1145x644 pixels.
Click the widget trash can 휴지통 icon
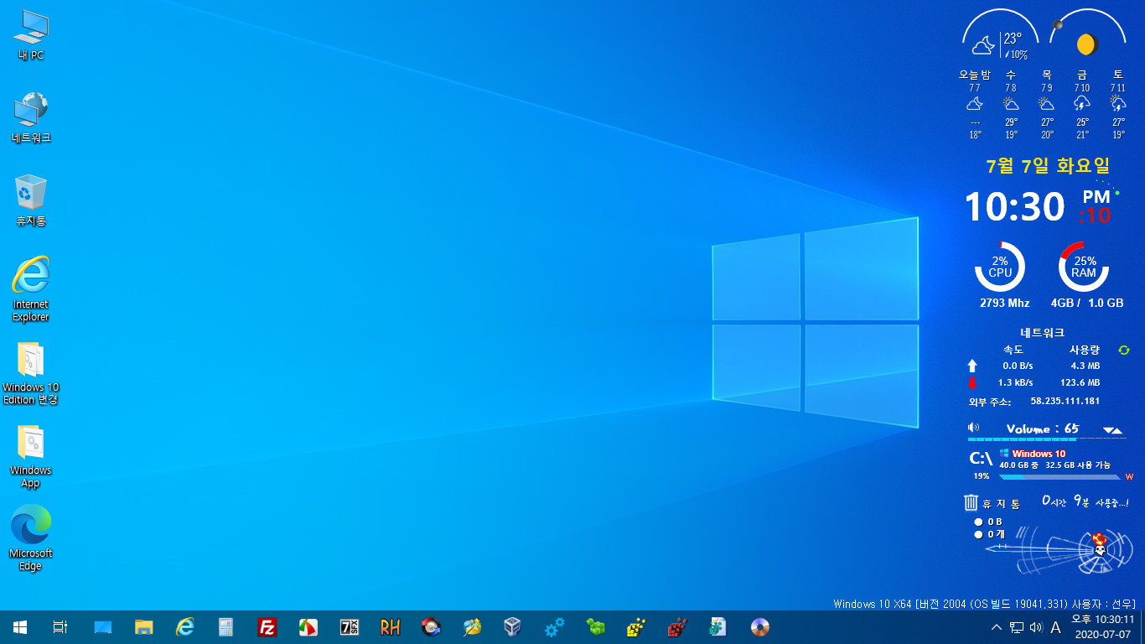pyautogui.click(x=971, y=502)
